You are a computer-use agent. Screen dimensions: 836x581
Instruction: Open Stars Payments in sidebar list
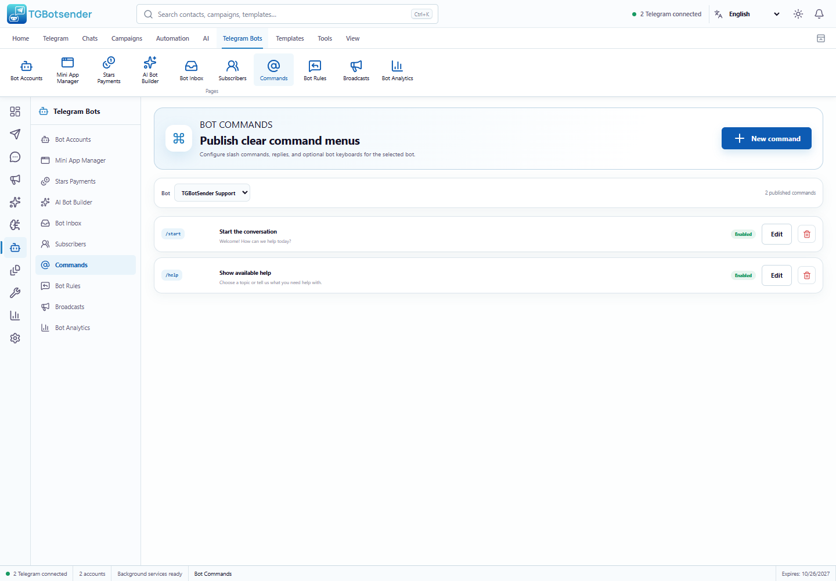pos(85,181)
